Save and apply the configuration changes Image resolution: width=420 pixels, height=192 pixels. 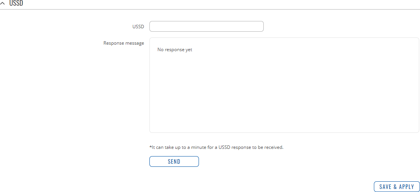tap(397, 187)
